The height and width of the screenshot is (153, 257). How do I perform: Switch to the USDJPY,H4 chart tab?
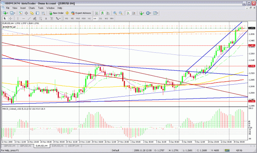[74, 146]
